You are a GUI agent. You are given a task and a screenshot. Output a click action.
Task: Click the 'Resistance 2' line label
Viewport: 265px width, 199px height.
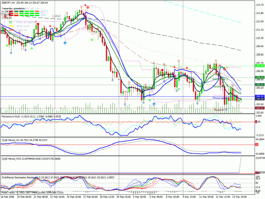pos(220,79)
